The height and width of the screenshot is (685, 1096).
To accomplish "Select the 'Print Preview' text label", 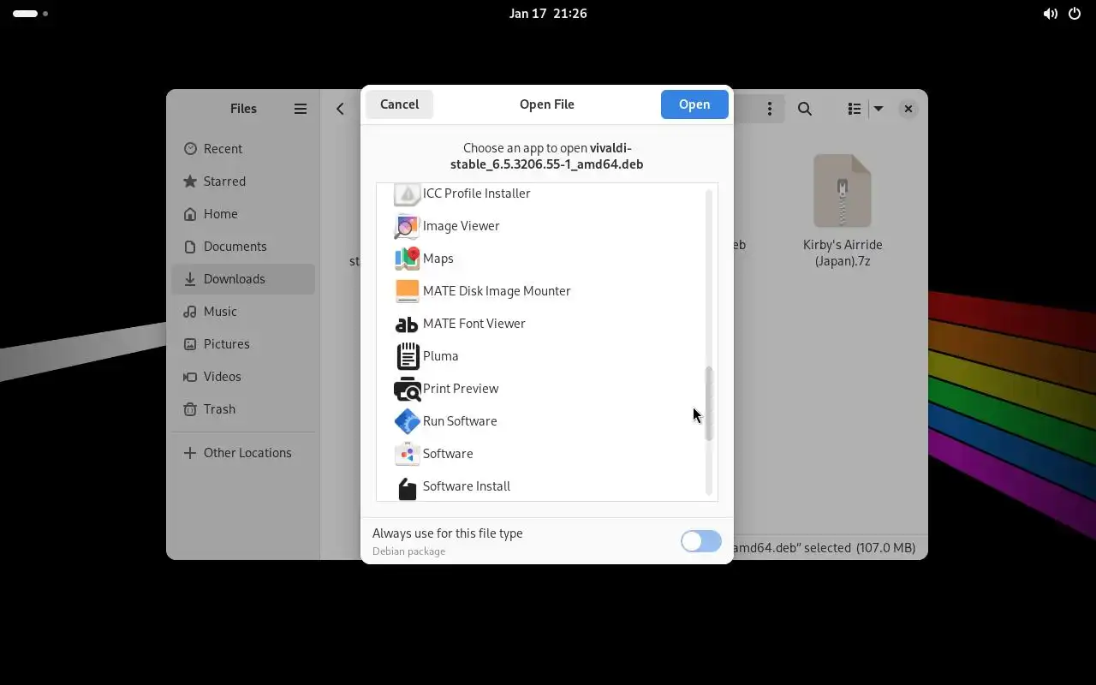I will [x=461, y=389].
